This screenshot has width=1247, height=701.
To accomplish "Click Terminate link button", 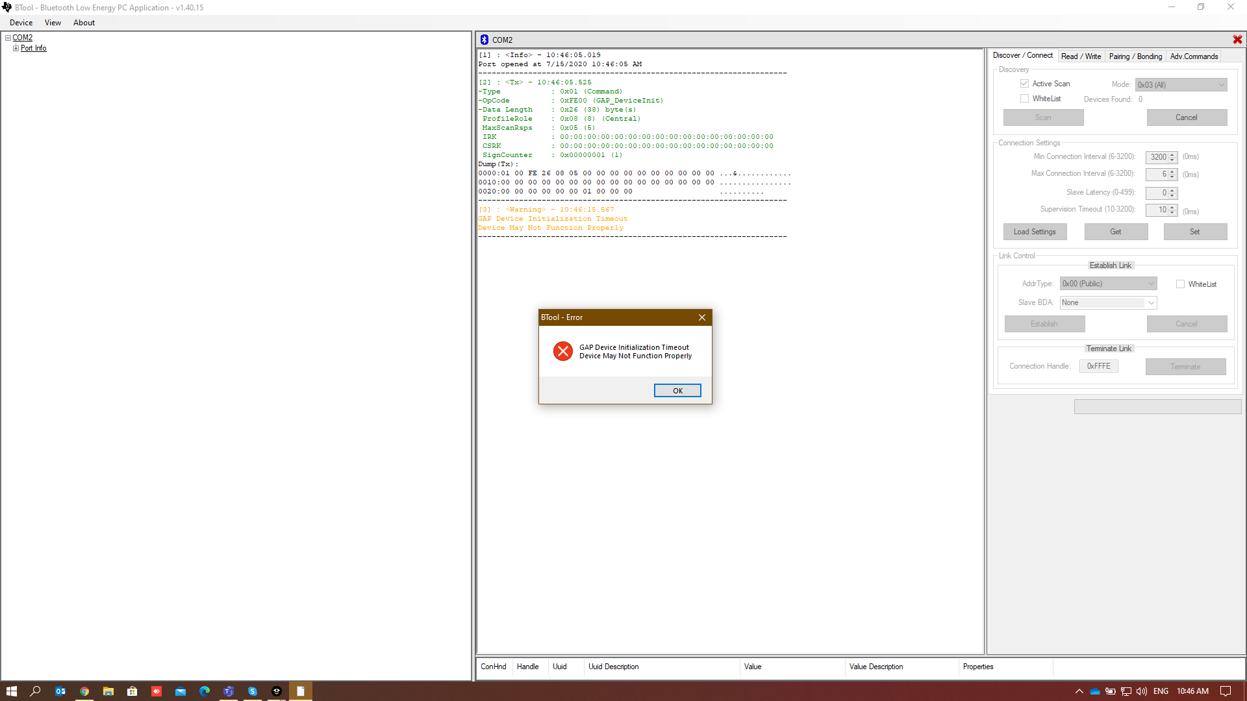I will [1185, 367].
